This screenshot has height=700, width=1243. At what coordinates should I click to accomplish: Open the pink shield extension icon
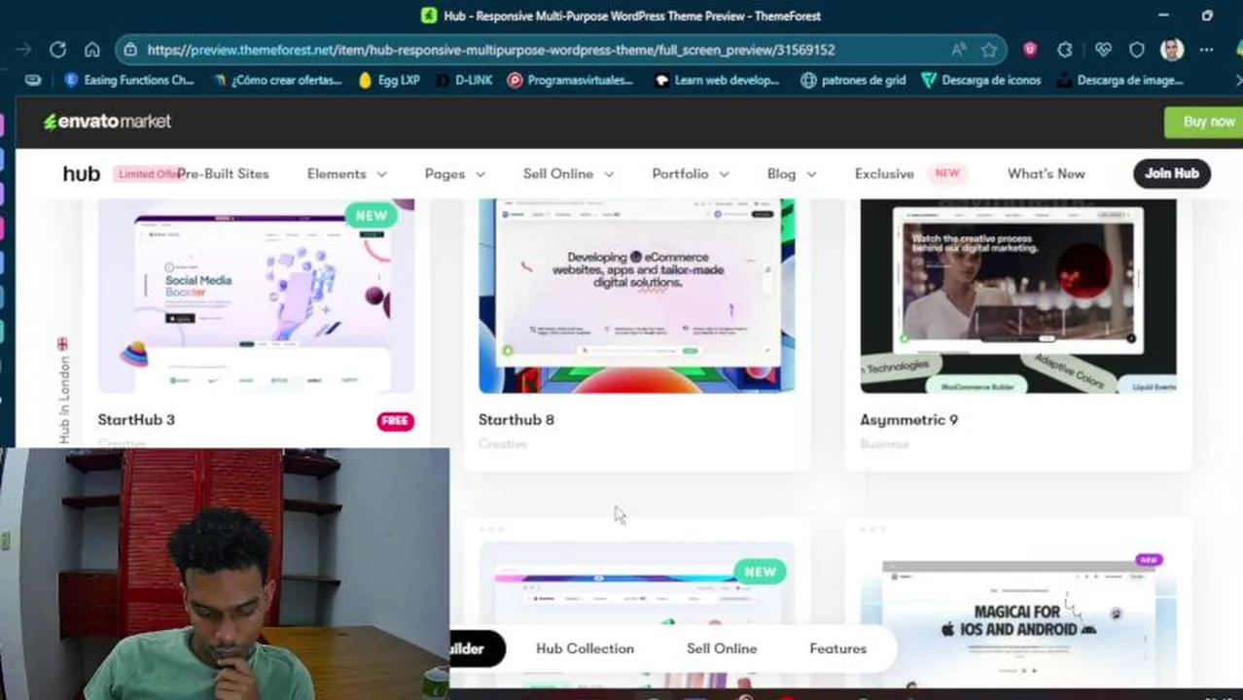point(1030,50)
